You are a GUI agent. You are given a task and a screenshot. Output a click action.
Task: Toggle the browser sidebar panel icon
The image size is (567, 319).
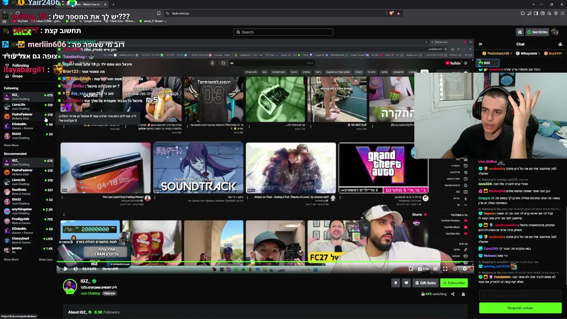[x=536, y=13]
